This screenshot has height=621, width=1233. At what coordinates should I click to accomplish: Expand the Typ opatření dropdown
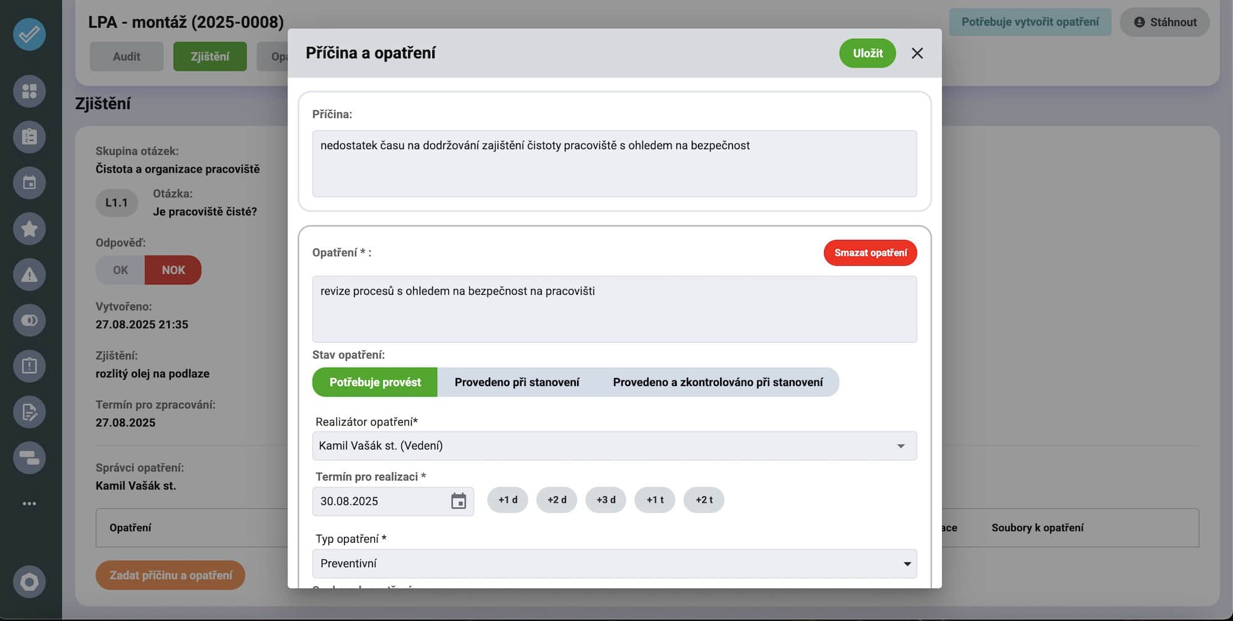coord(614,564)
